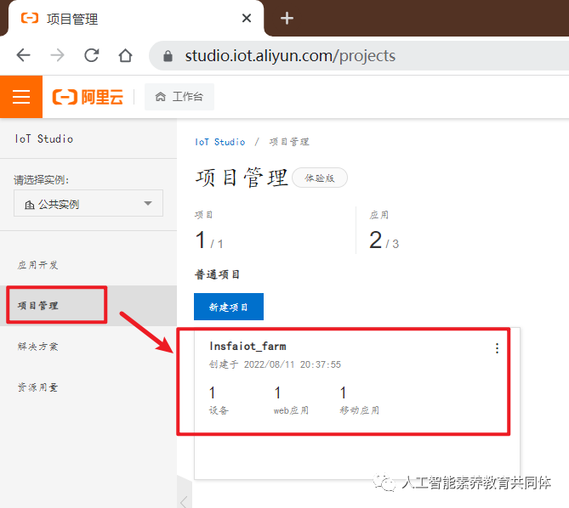Screen dimensions: 569x508
Task: Create a new project with 新建项目
Action: pos(229,307)
